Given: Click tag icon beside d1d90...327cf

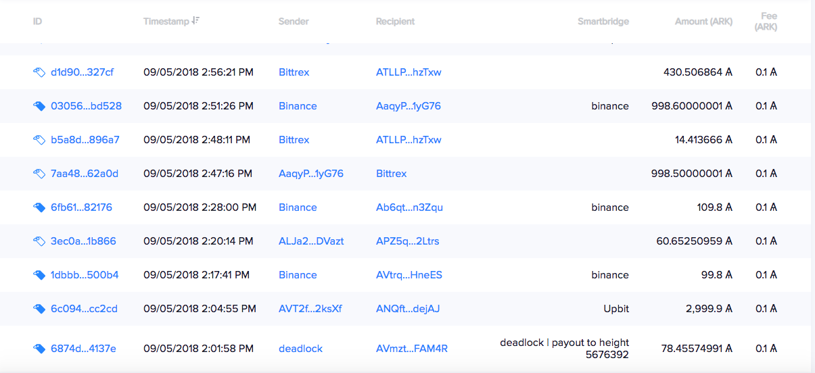Looking at the screenshot, I should click(x=39, y=72).
